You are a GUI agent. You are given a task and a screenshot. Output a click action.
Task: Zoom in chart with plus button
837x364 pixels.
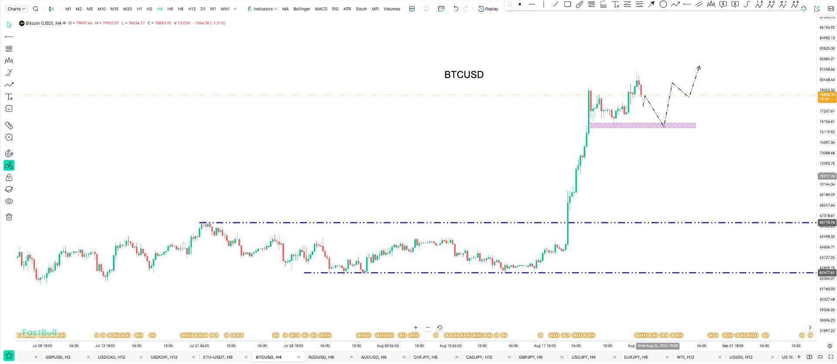coord(416,327)
